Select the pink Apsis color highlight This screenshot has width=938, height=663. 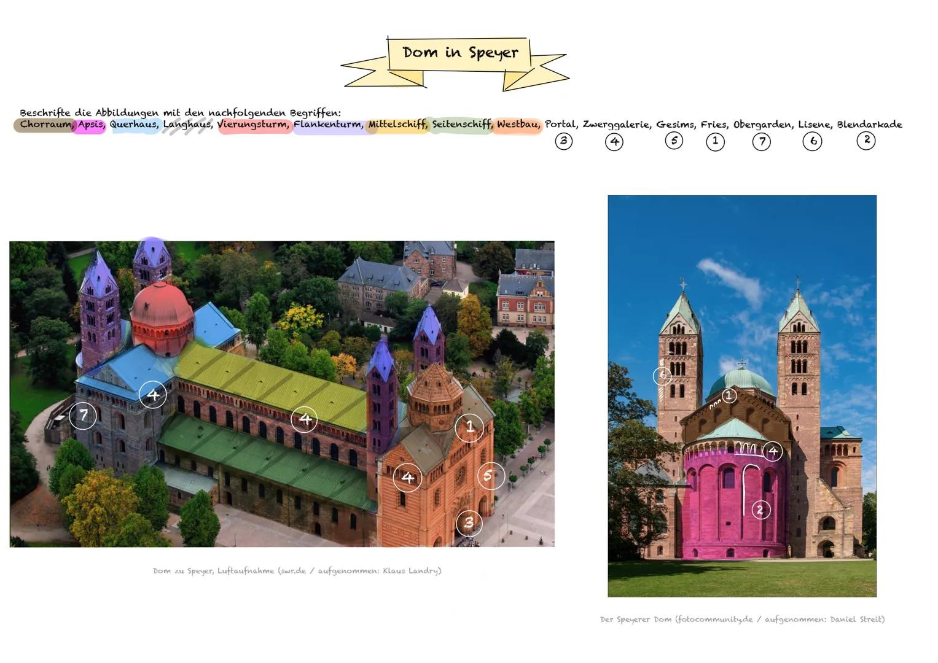click(90, 125)
